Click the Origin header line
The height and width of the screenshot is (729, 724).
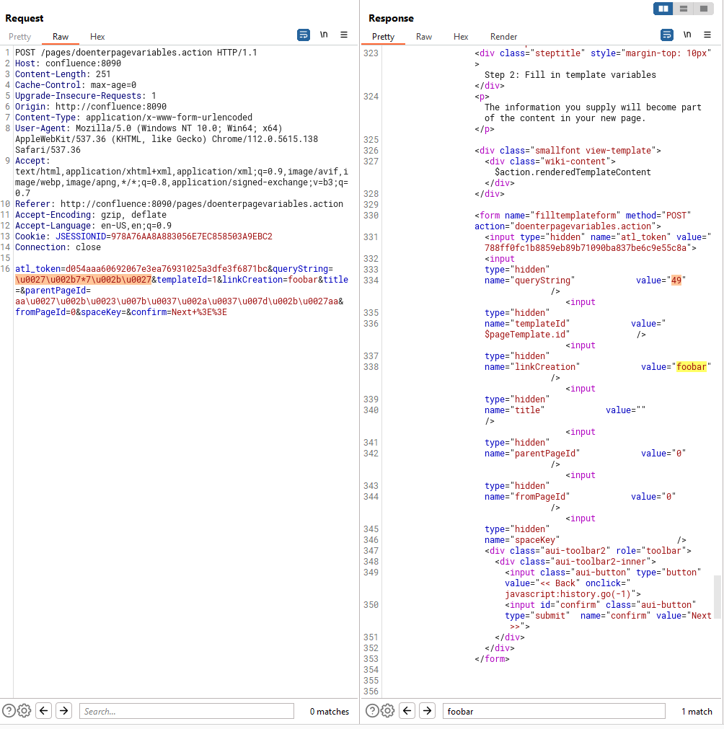[91, 107]
